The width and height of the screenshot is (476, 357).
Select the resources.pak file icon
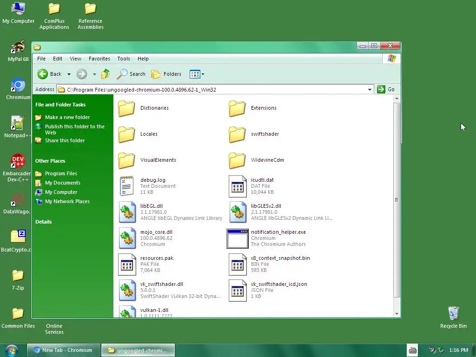point(127,264)
